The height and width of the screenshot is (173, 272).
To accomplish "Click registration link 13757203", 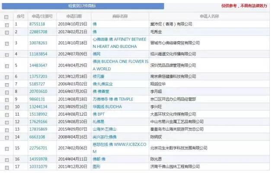I will (x=38, y=76).
